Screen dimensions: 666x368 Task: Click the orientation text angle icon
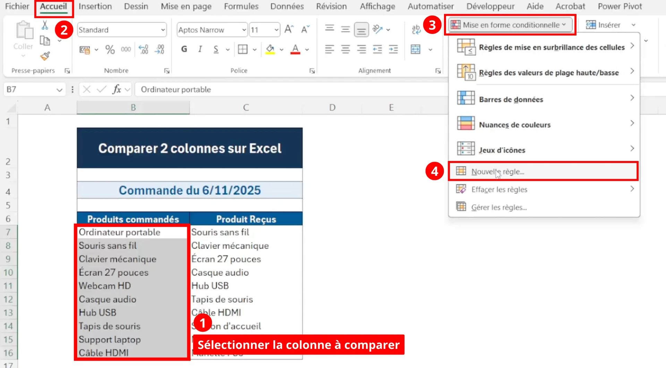click(377, 29)
